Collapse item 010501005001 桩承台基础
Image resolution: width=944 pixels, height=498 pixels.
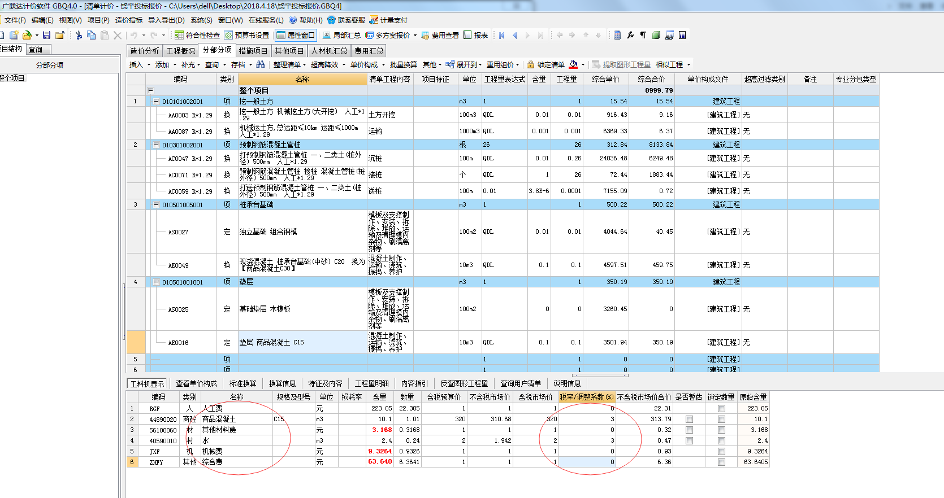tap(157, 205)
